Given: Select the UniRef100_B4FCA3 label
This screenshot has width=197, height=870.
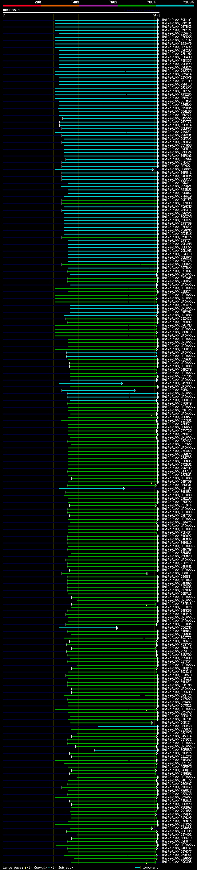Looking at the screenshot, I should 177,156.
